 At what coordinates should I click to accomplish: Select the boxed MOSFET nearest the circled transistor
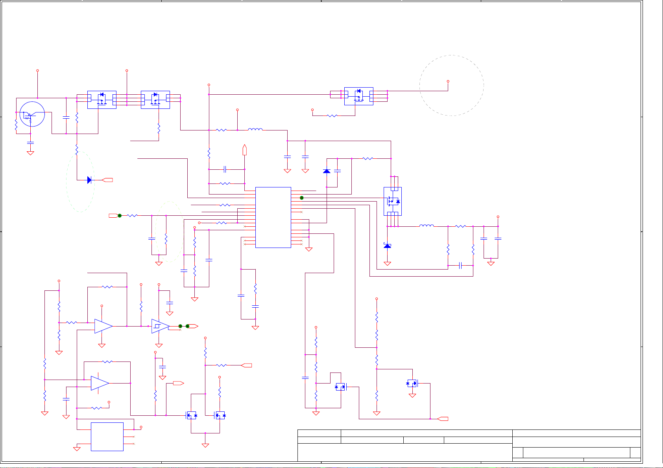point(102,99)
